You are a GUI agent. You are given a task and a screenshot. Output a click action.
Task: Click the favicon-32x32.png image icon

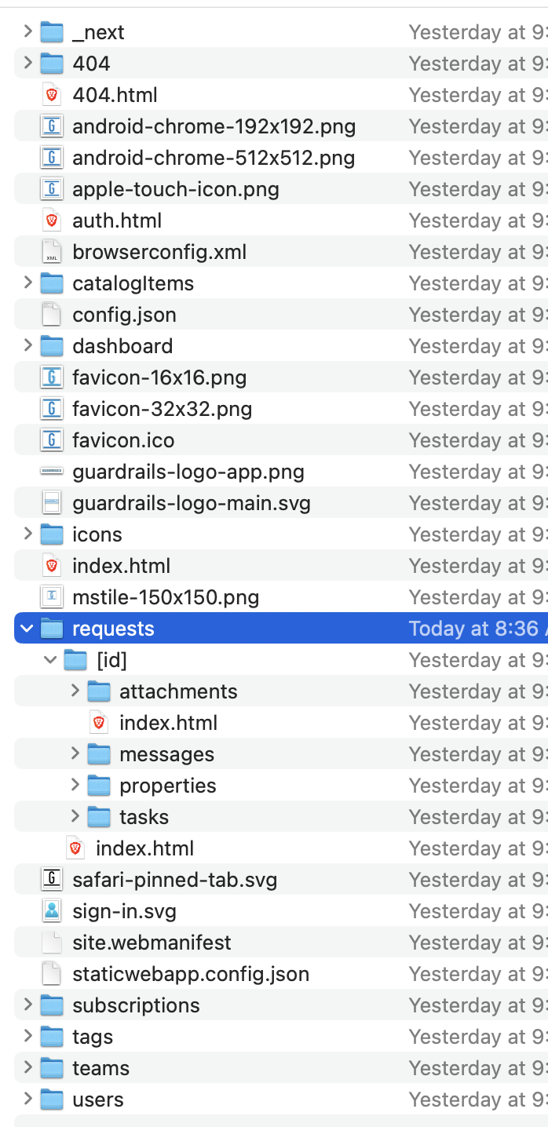[52, 409]
